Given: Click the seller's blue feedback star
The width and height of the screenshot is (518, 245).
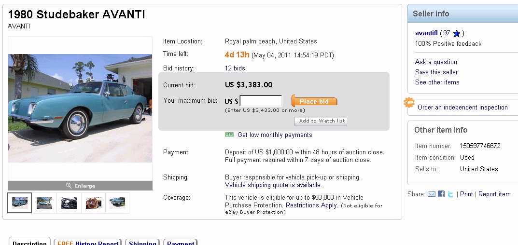Looking at the screenshot, I should [x=457, y=33].
